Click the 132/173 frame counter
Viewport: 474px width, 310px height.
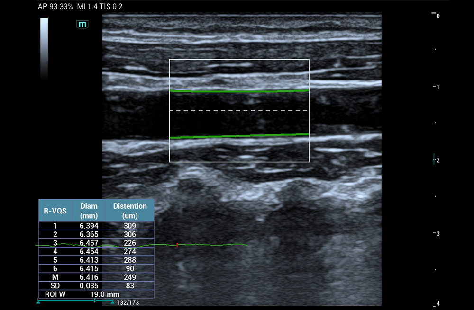128,302
